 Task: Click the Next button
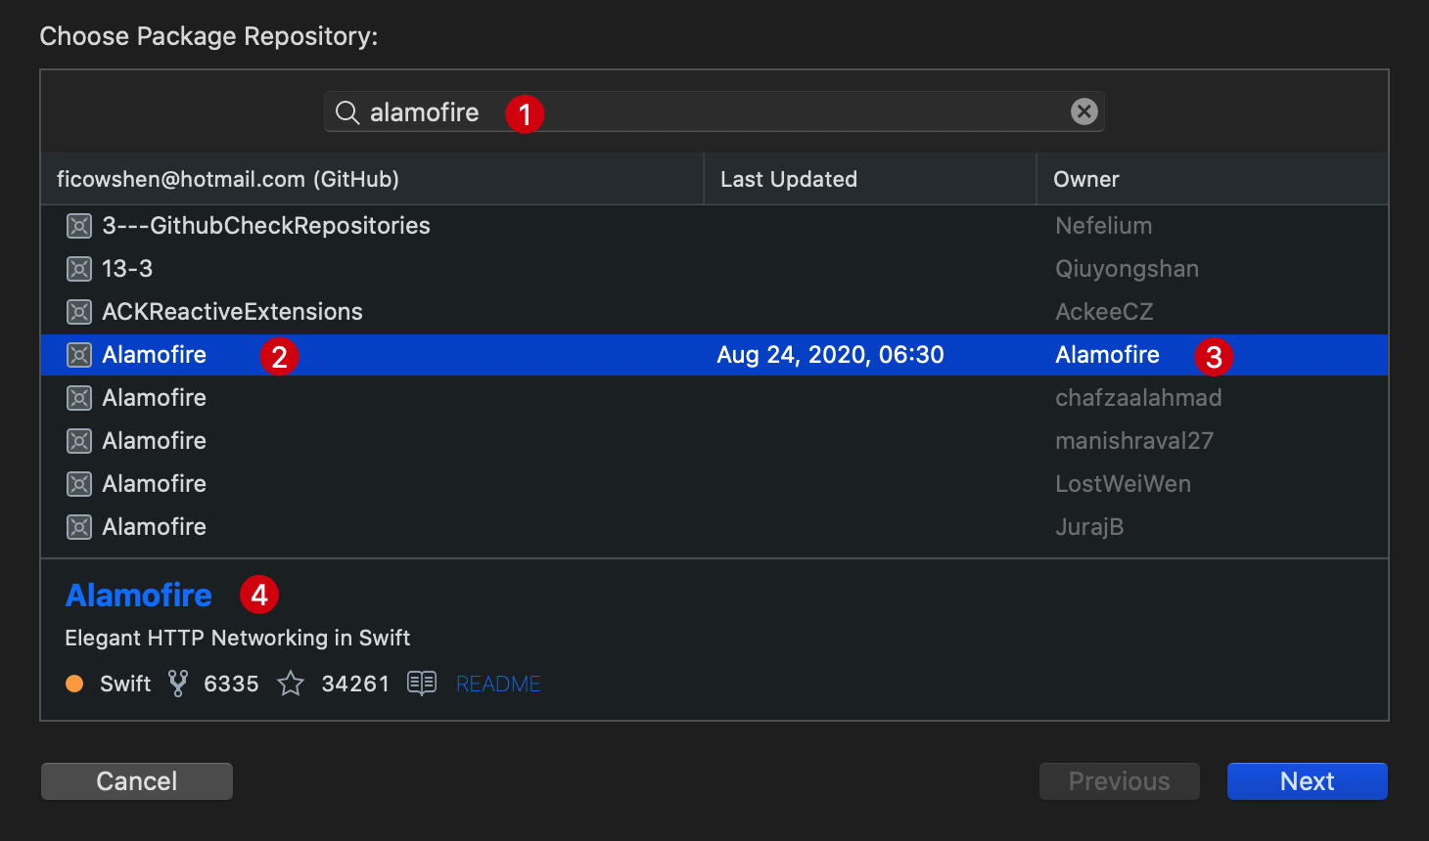tap(1308, 781)
